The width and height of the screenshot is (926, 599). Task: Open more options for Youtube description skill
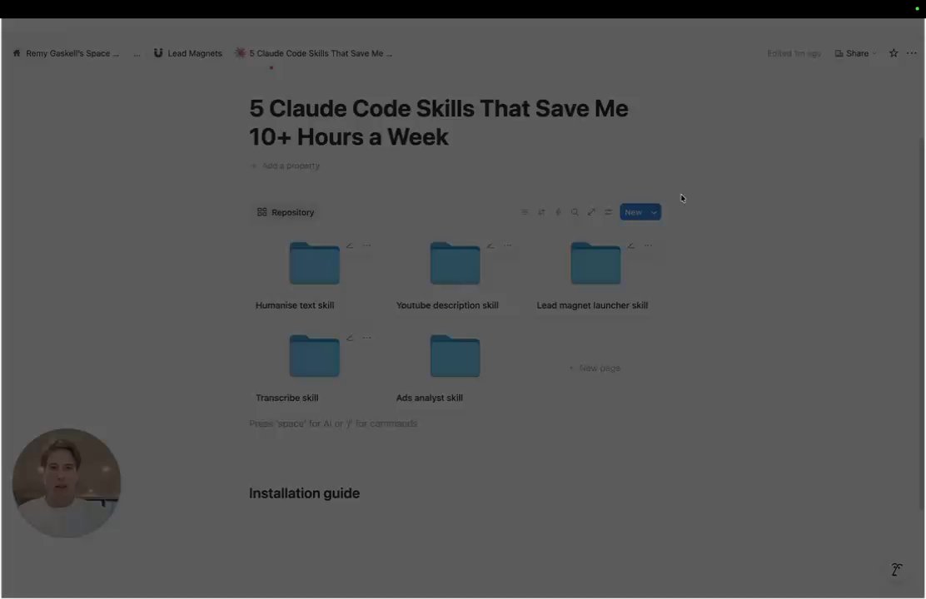click(507, 245)
